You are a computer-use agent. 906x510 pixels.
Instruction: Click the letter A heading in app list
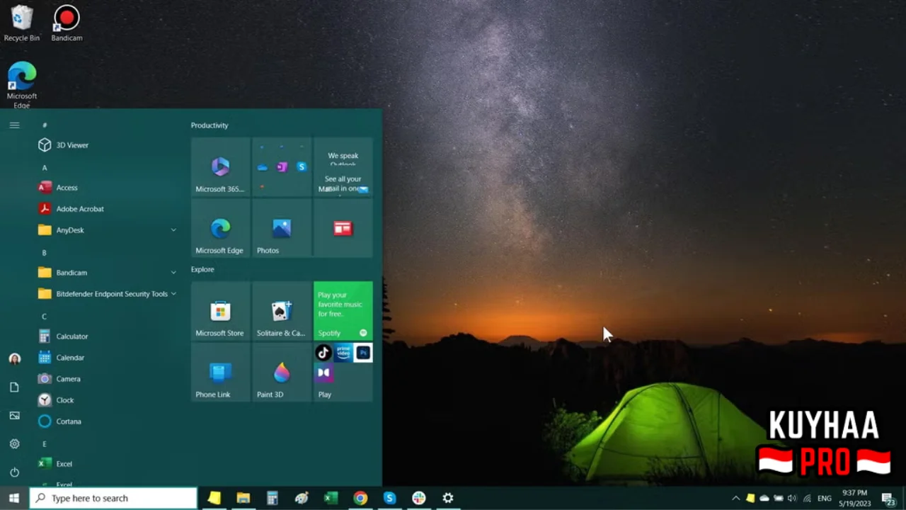point(45,168)
